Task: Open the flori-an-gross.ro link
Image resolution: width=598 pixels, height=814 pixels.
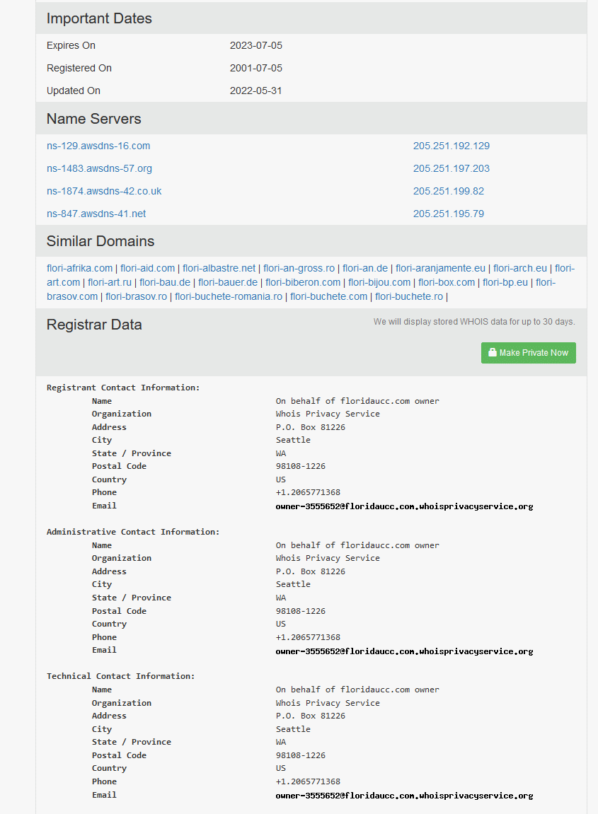Action: pyautogui.click(x=299, y=269)
